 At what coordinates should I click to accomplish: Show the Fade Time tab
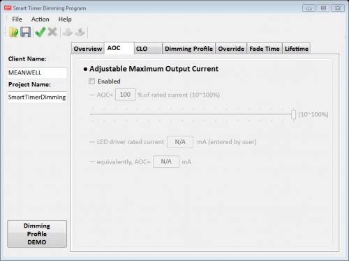tap(265, 49)
